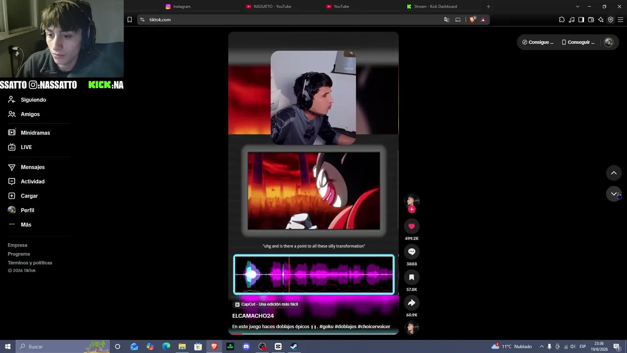Open Términos y políticas link
Viewport: 627px width, 353px height.
coord(30,263)
